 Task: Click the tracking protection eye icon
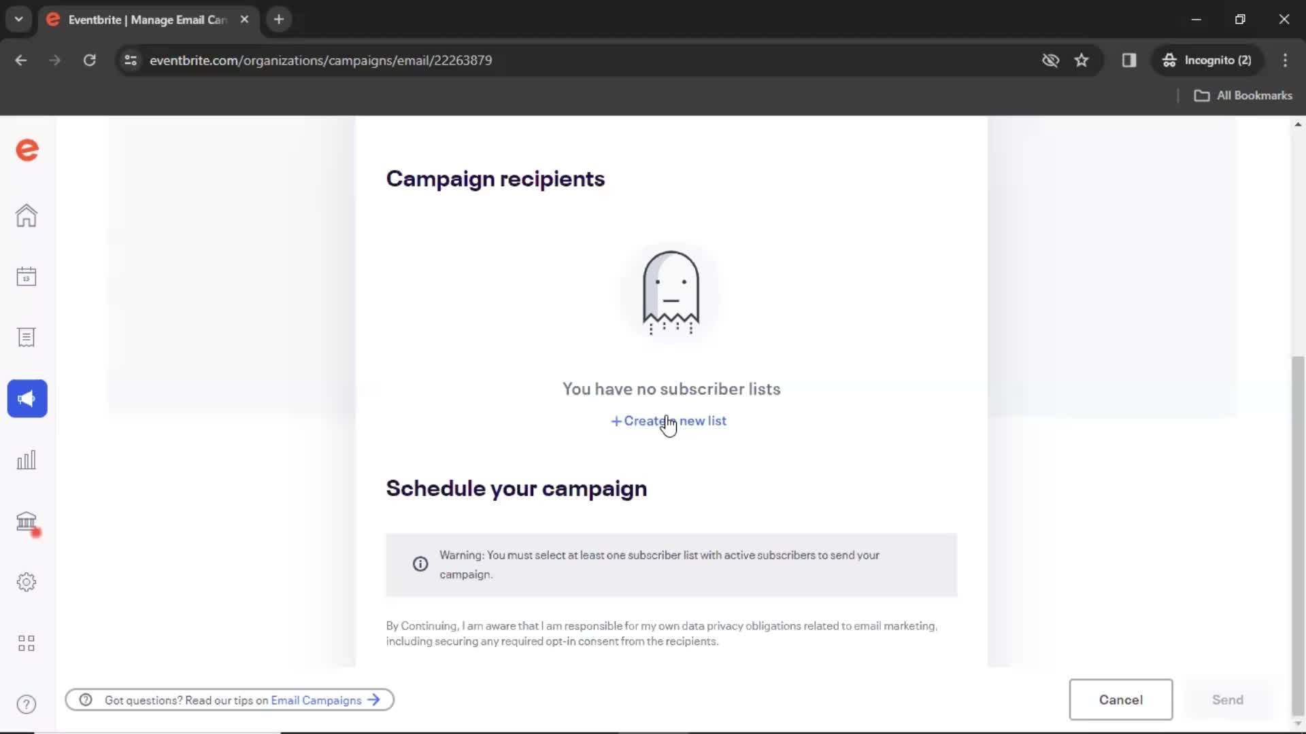point(1050,60)
